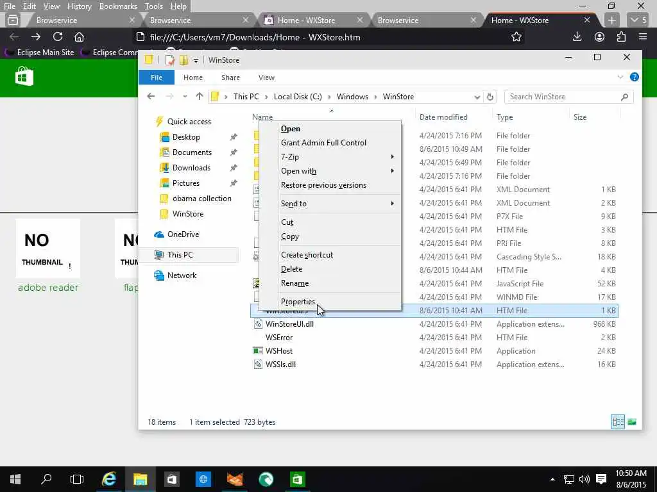Refresh the WinStore folder view
Image resolution: width=657 pixels, height=492 pixels.
490,97
